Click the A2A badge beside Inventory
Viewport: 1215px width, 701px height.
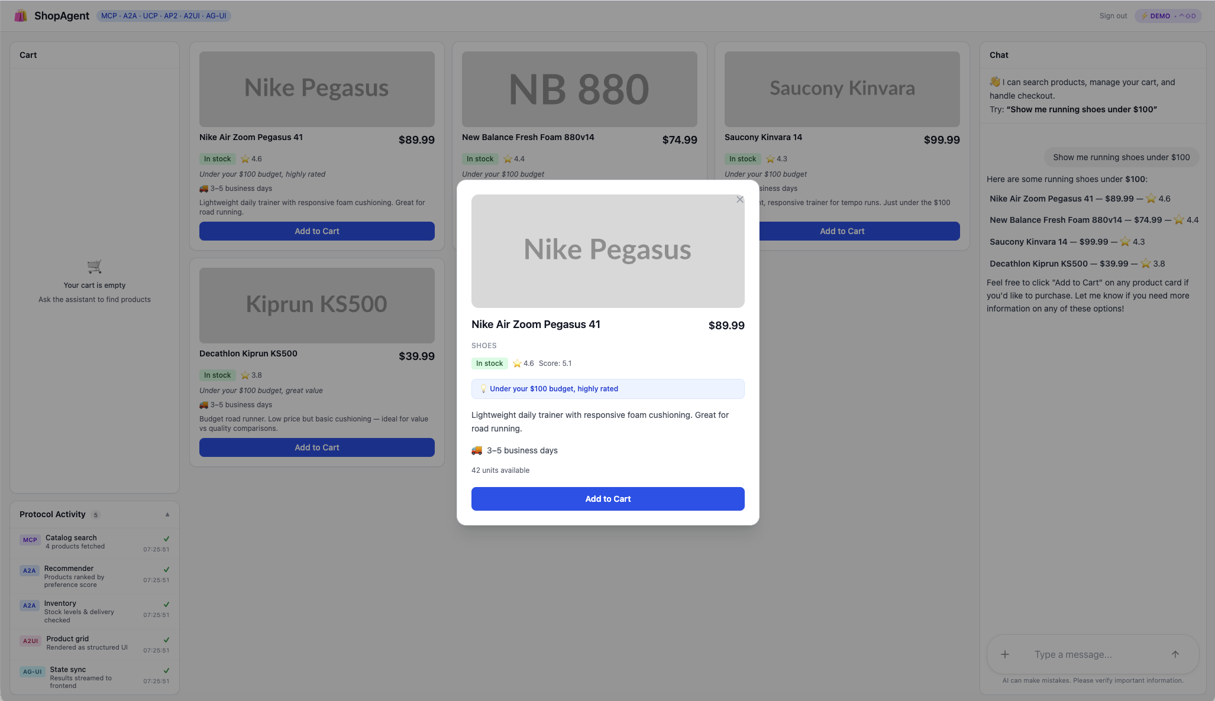[29, 605]
